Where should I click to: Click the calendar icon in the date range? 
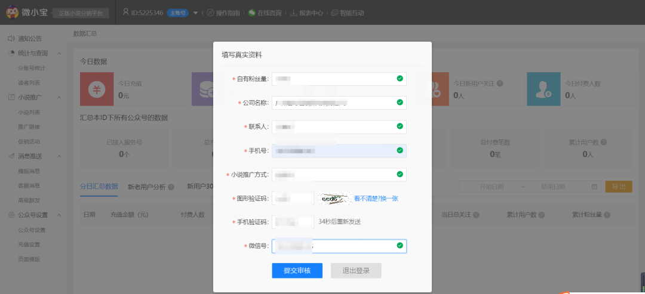click(594, 187)
